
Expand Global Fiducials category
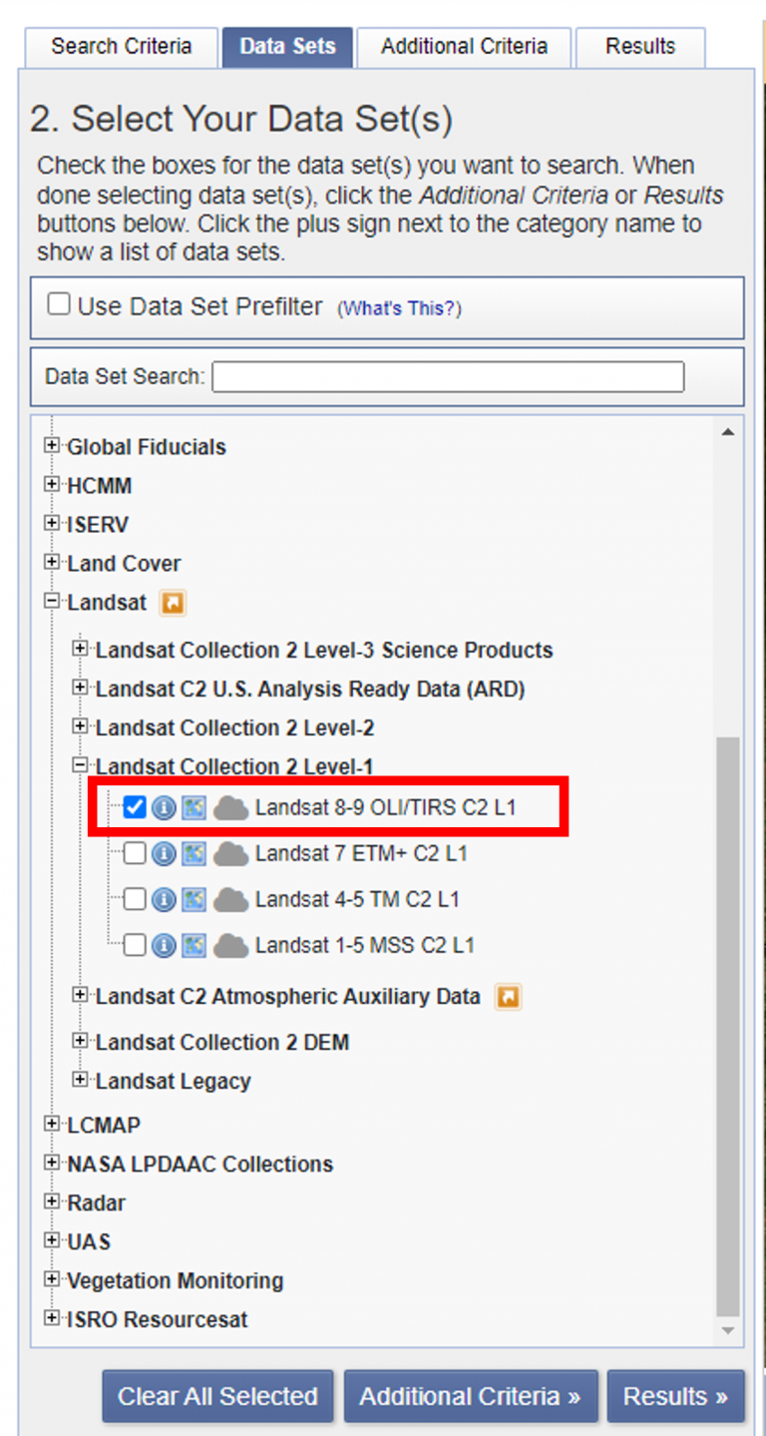[x=52, y=446]
